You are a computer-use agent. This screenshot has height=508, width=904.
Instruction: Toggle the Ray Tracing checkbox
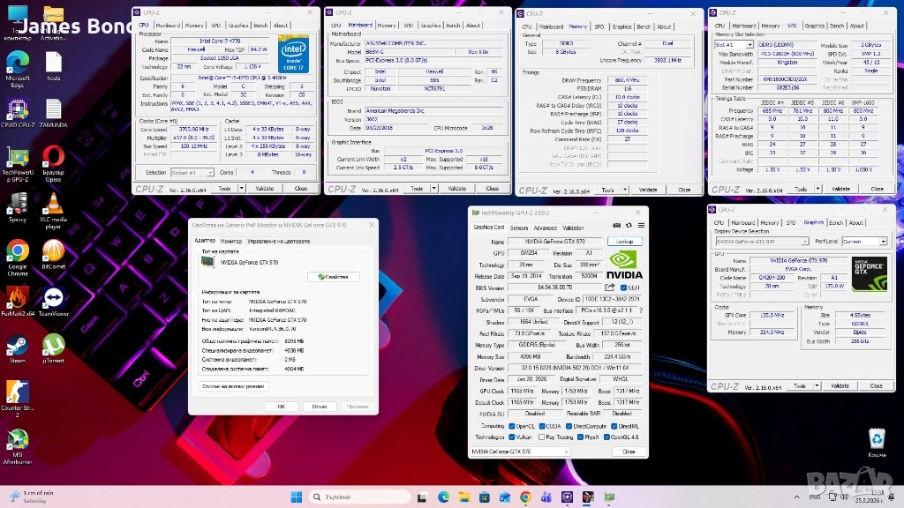[x=539, y=437]
